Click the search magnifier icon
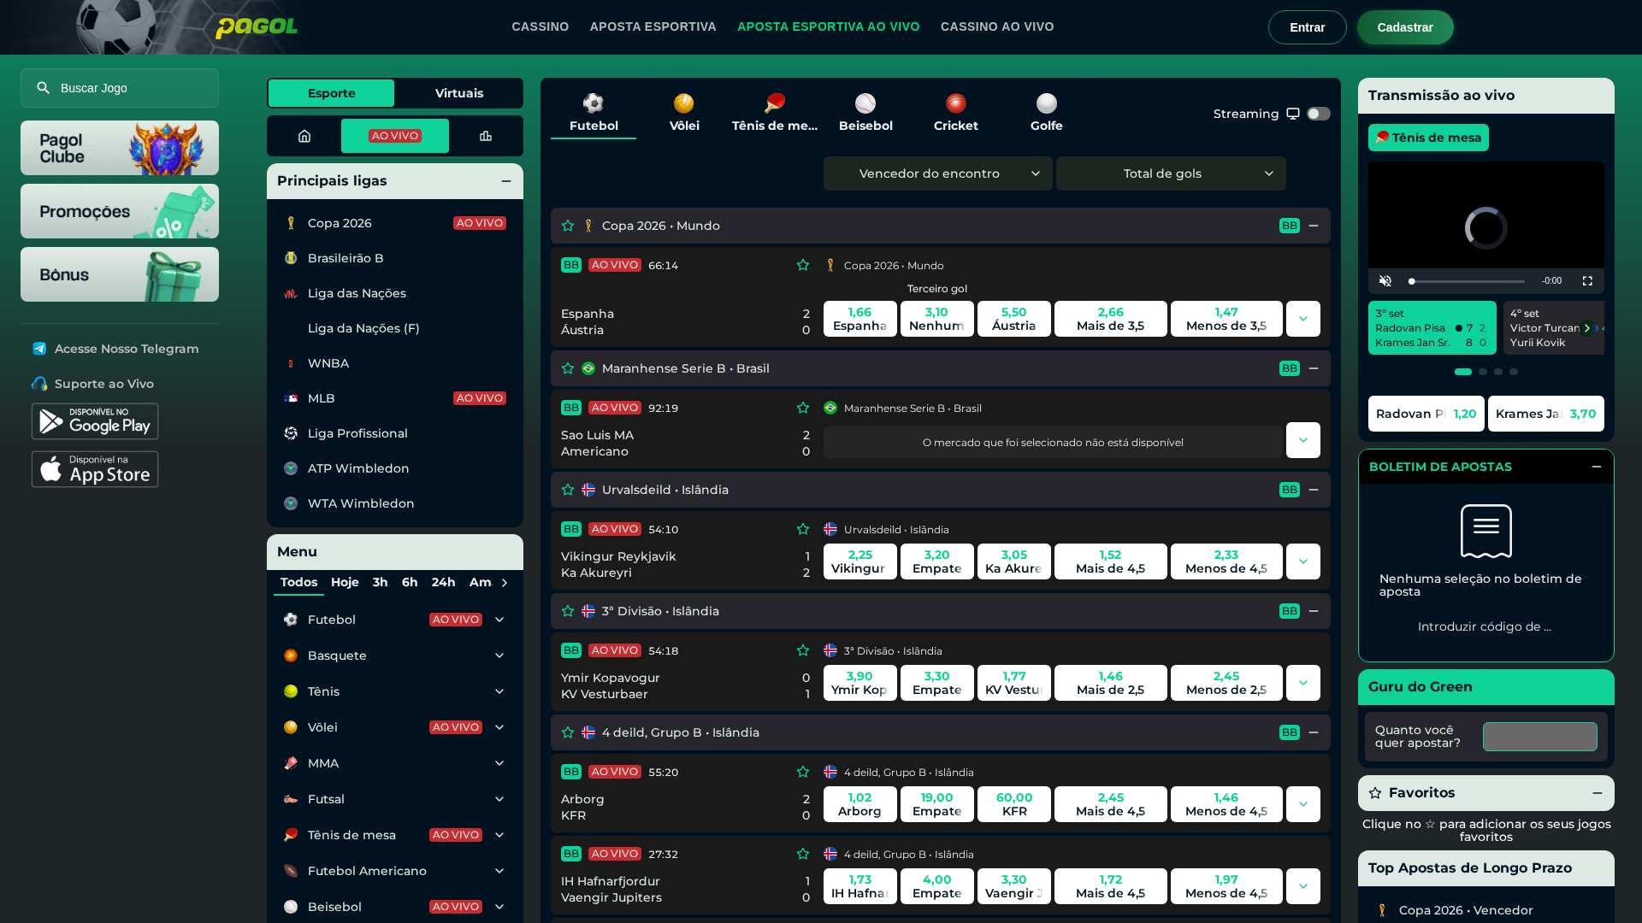This screenshot has height=923, width=1642. click(43, 88)
